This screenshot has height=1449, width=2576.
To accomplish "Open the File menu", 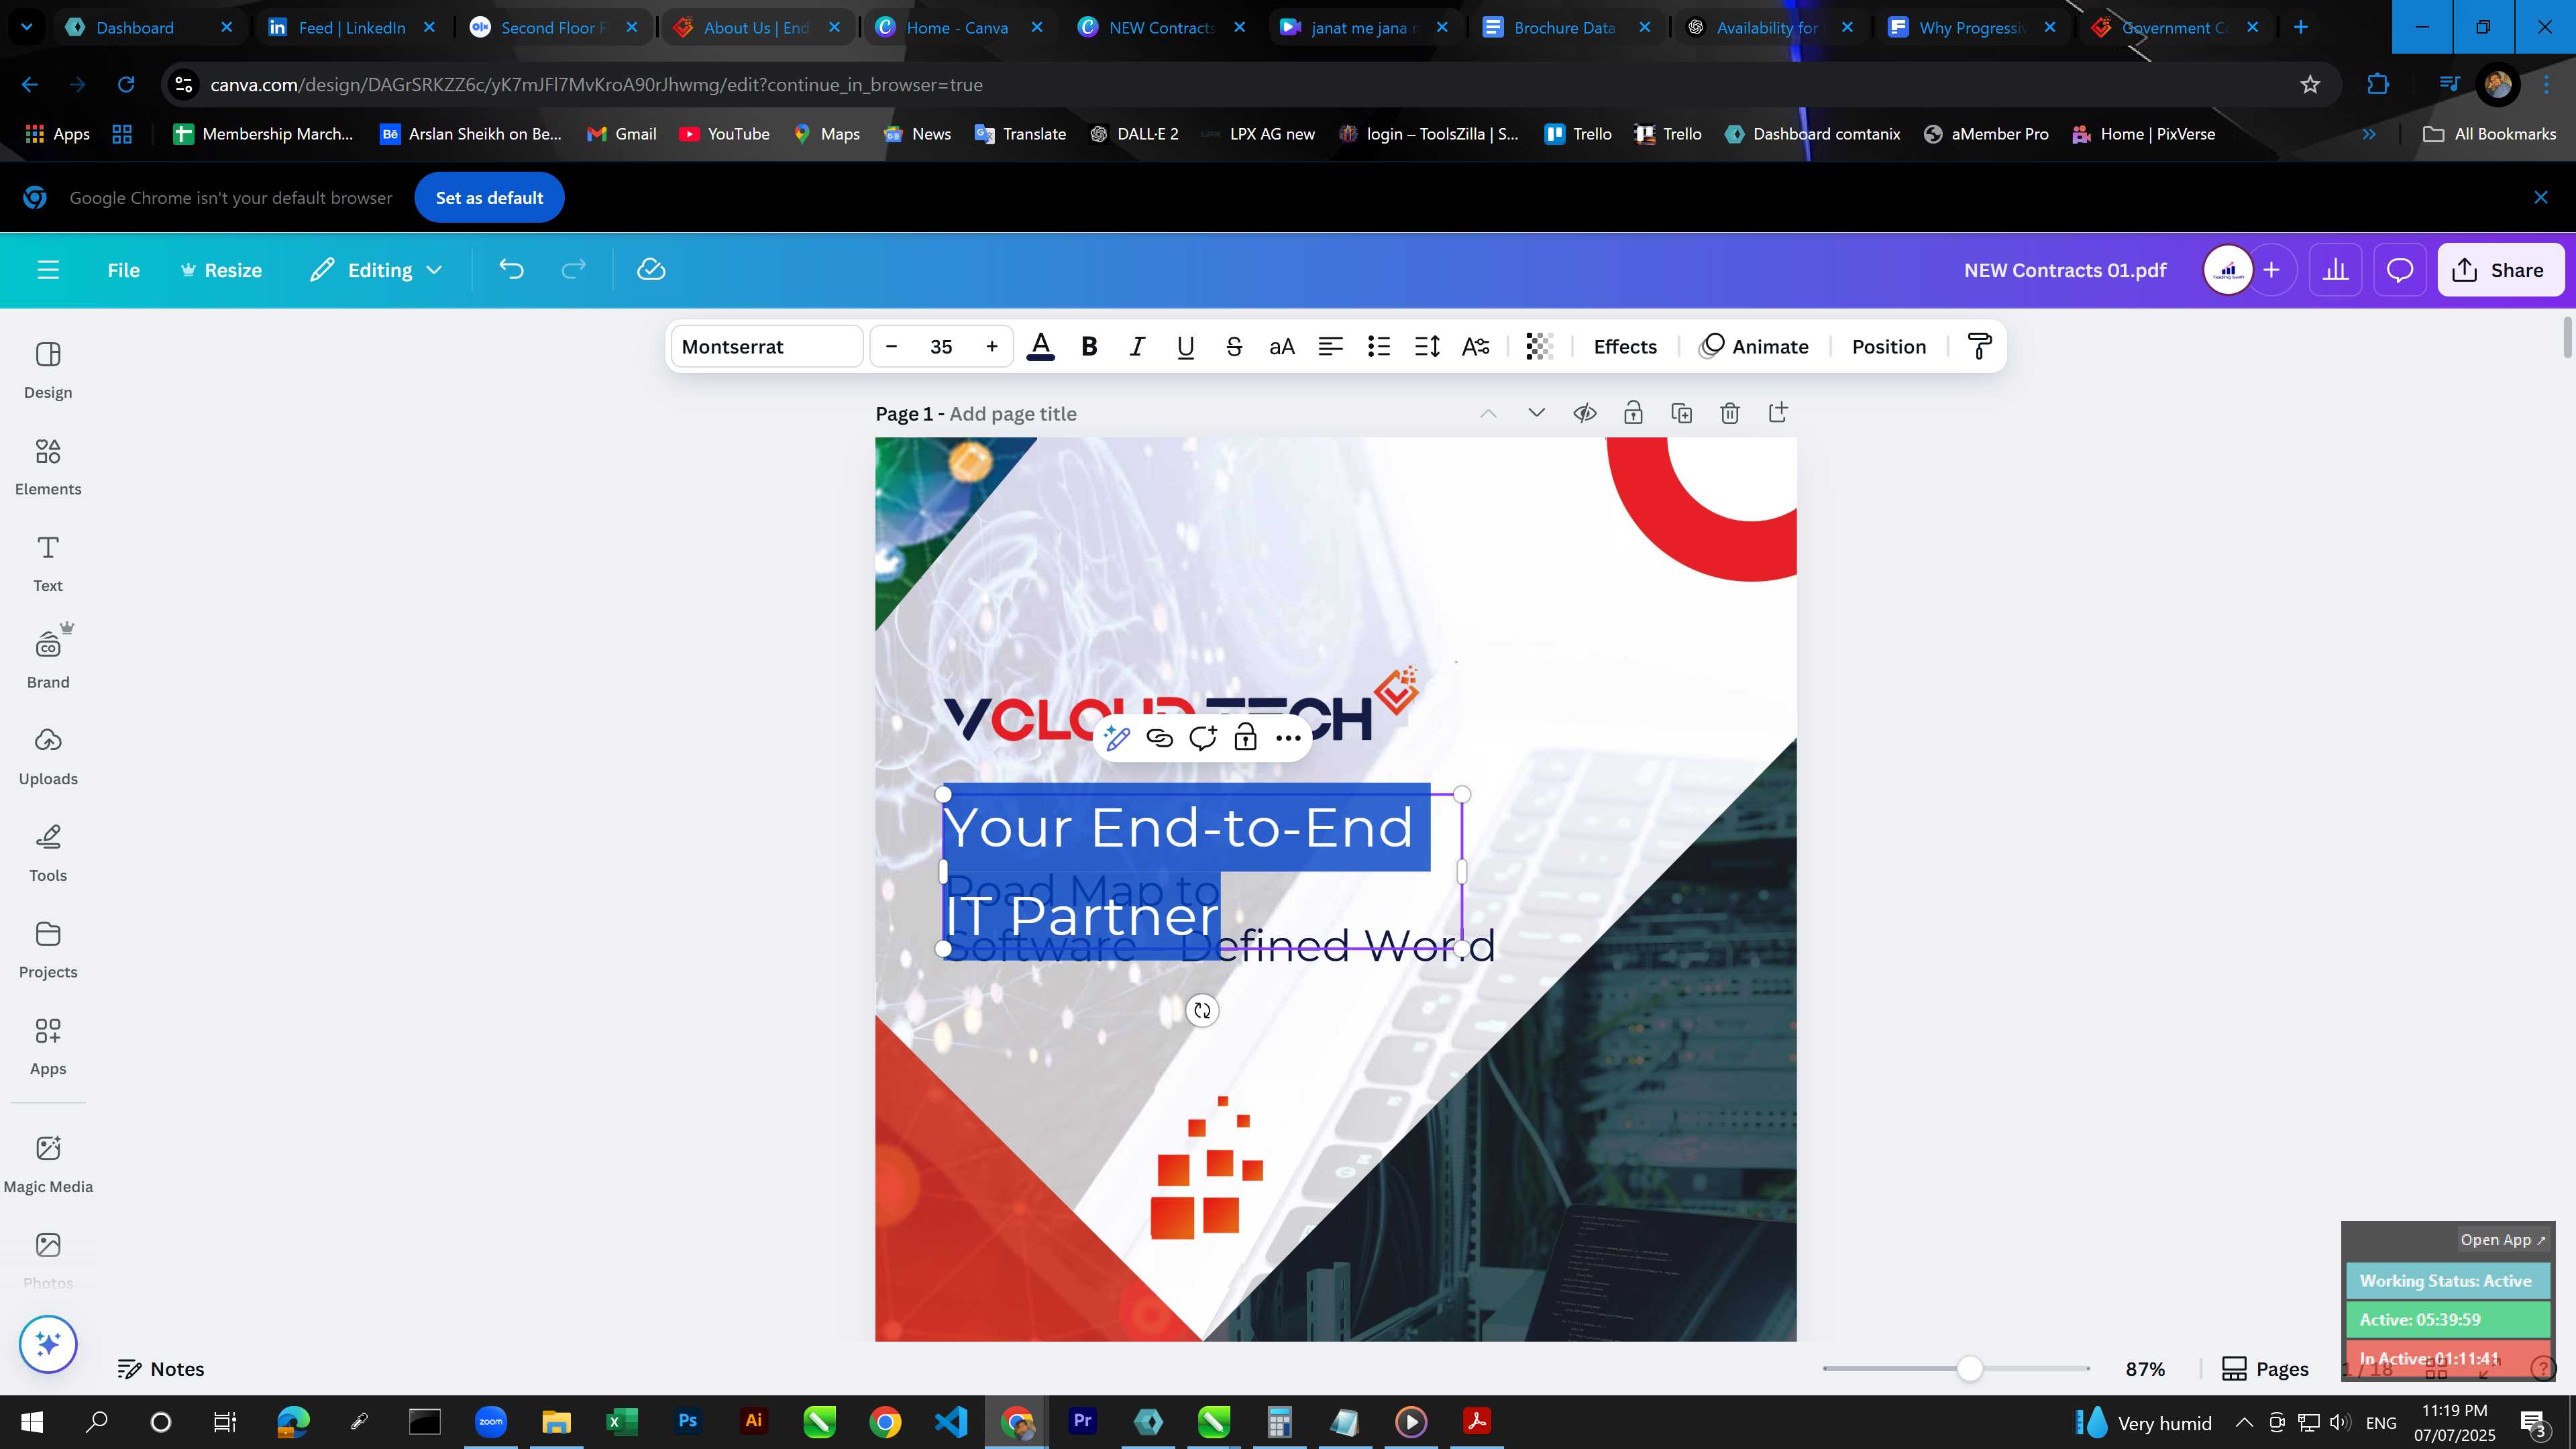I will (124, 270).
